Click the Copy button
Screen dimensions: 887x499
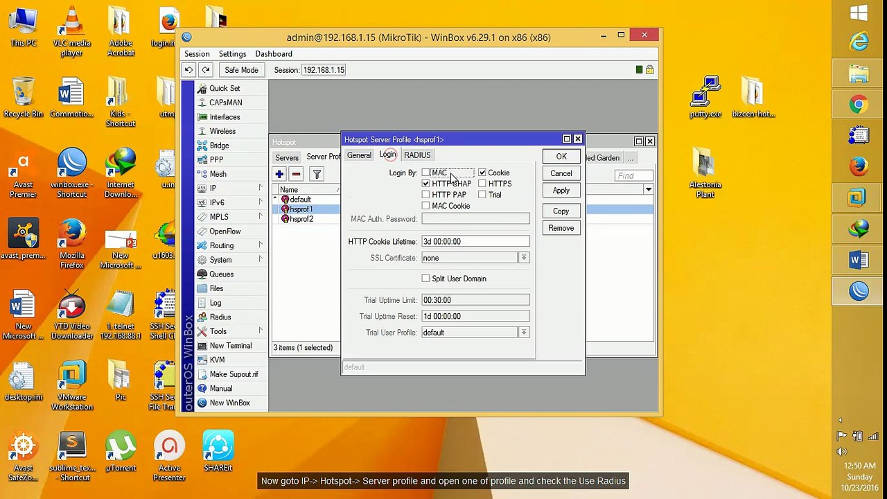tap(561, 211)
